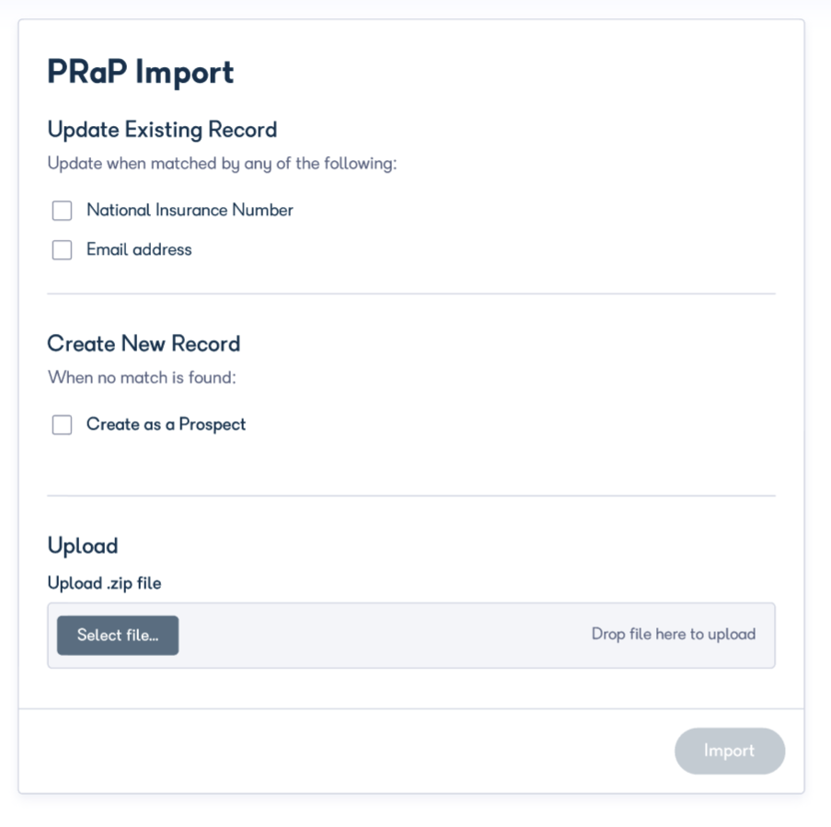Start the import with the Import button
Image resolution: width=831 pixels, height=827 pixels.
pyautogui.click(x=730, y=751)
